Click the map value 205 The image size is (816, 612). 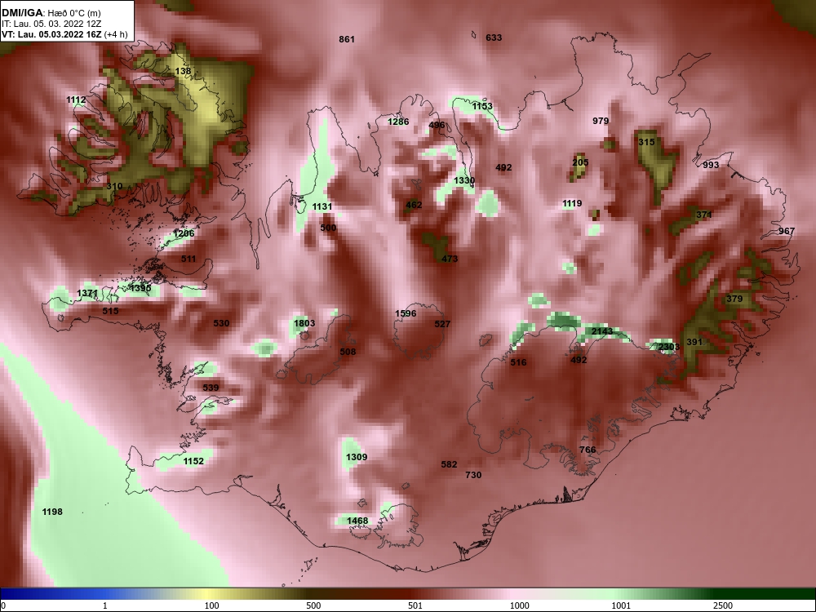point(580,162)
